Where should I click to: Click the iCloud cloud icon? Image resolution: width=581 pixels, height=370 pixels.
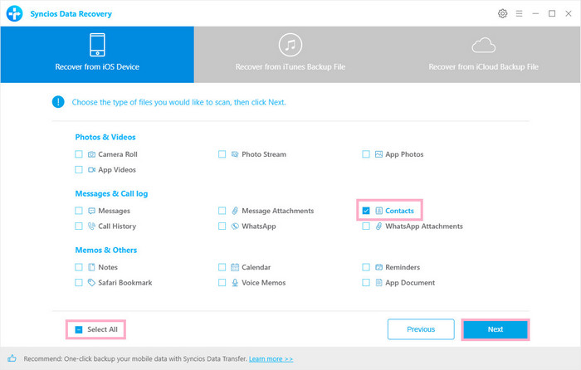point(484,45)
